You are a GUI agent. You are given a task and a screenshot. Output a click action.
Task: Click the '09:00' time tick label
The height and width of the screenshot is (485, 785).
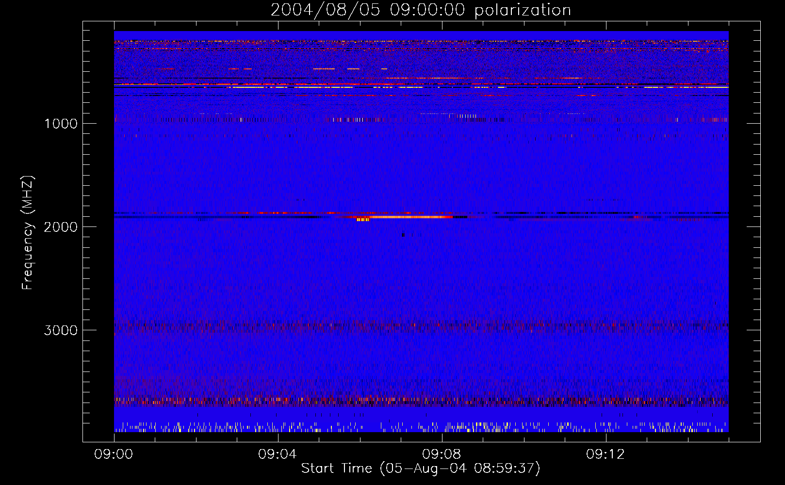[114, 454]
